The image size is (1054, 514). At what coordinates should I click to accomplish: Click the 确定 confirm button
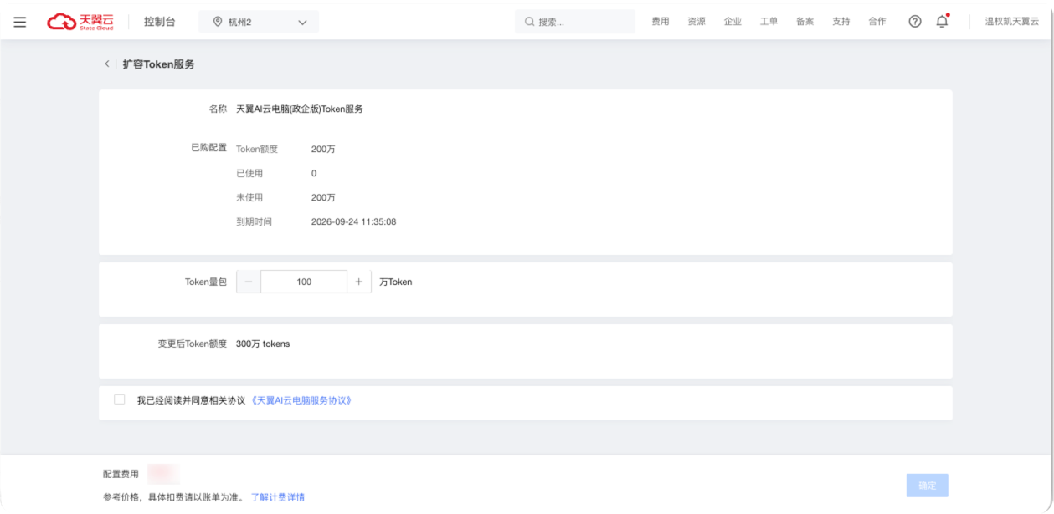coord(927,486)
